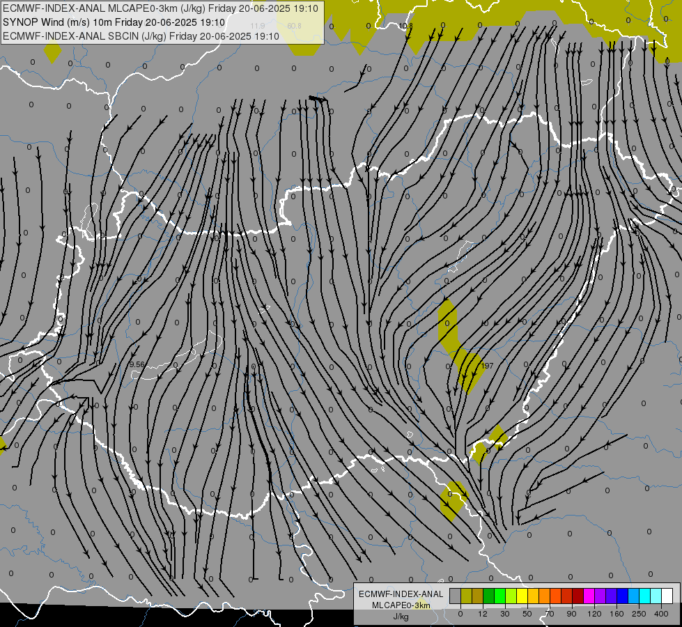The image size is (682, 627).
Task: Pick the lime yellow-green swatch at 30
Action: click(511, 596)
